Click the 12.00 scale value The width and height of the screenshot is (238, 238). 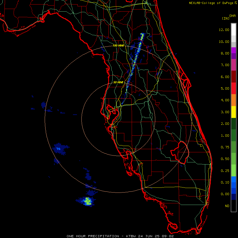click(224, 30)
